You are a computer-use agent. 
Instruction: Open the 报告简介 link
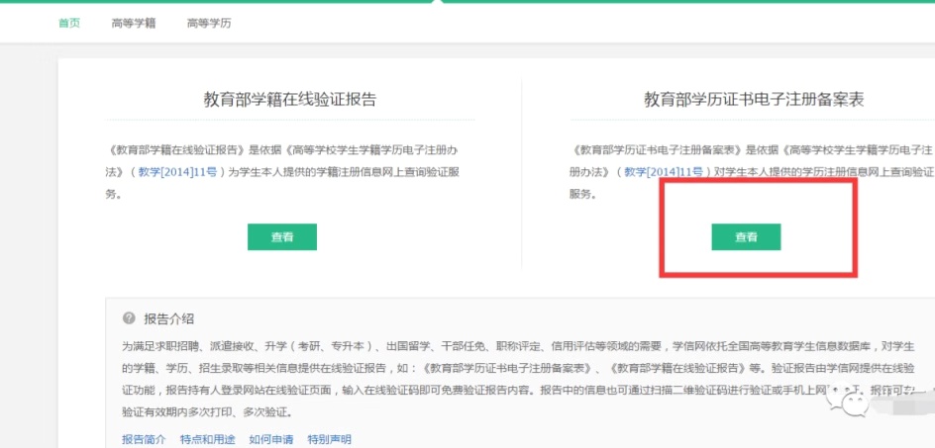(144, 439)
